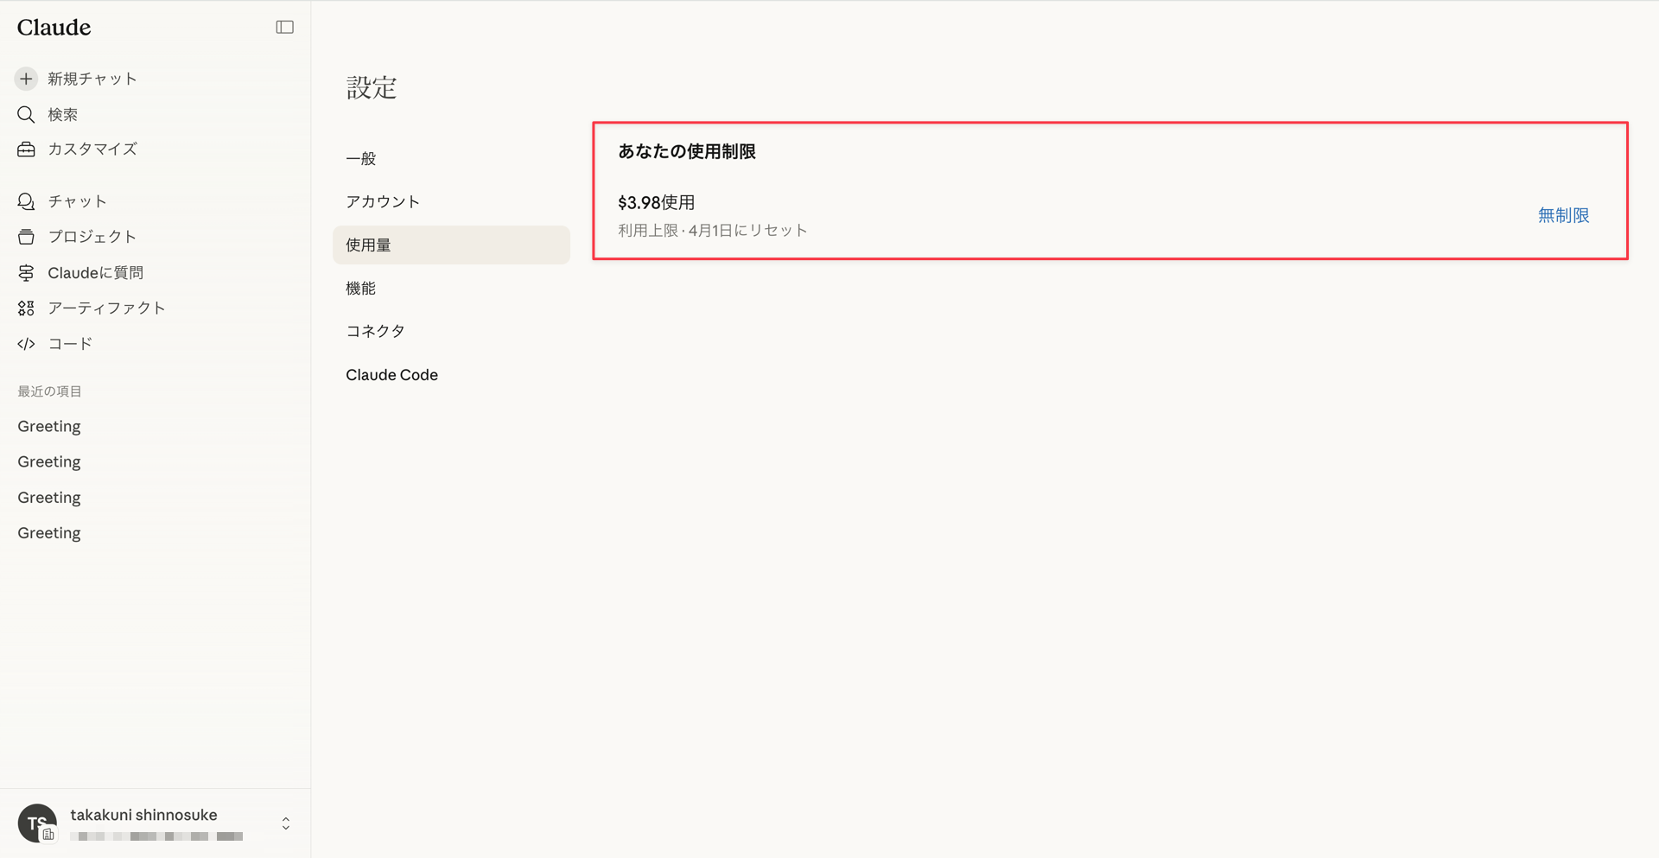Click the toolbox icon beside カスタマイズ
The width and height of the screenshot is (1659, 858).
(26, 149)
